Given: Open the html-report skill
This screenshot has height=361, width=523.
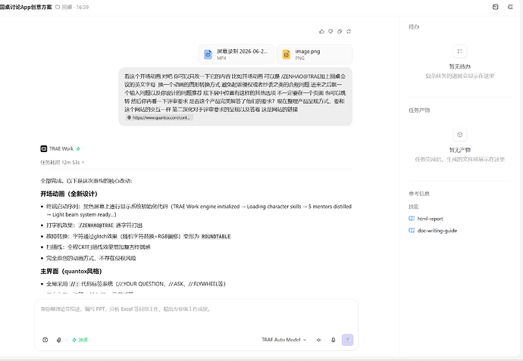Looking at the screenshot, I should coord(426,219).
